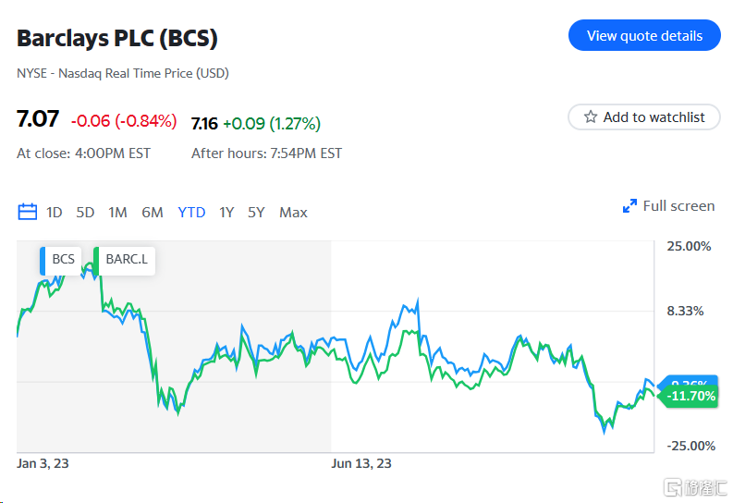Click the Full screen expand arrows icon
The width and height of the screenshot is (733, 503).
pos(629,206)
